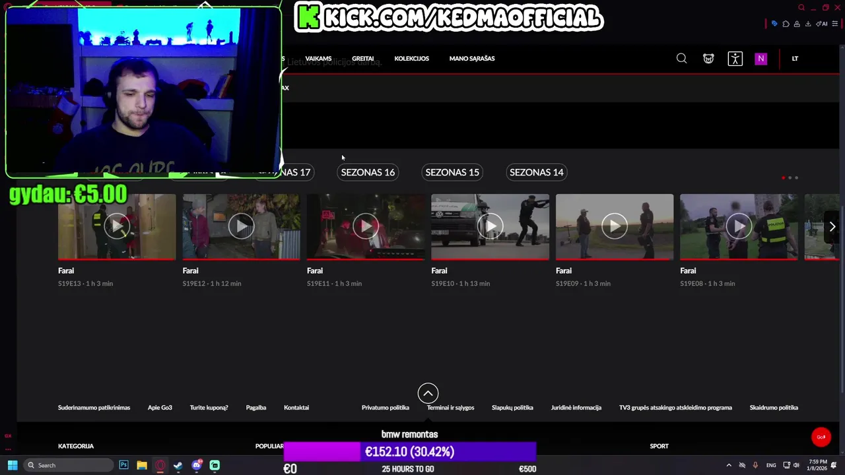This screenshot has width=845, height=475.
Task: Open the Kontaktai footer link
Action: tap(296, 408)
